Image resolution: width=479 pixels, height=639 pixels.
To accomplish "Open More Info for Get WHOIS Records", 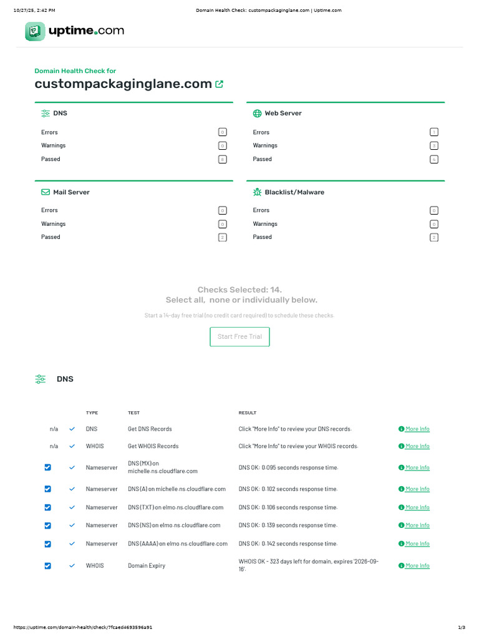I will [x=414, y=446].
